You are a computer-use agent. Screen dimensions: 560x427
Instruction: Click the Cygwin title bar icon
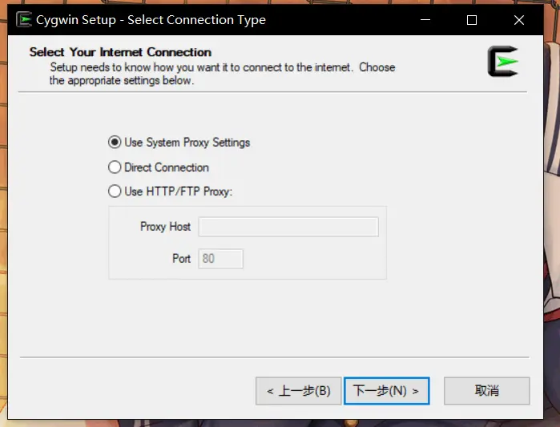(24, 20)
